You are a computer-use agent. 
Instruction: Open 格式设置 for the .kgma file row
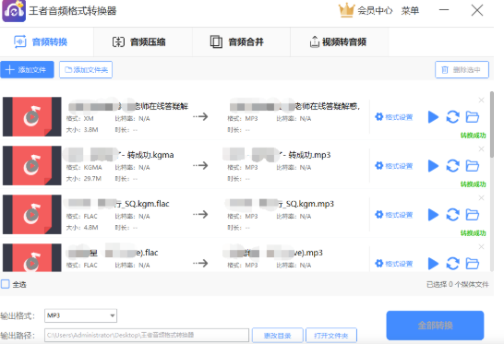click(394, 166)
